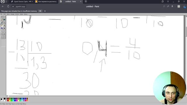Select the cyan color swatch
This screenshot has width=187, height=105.
click(13, 100)
